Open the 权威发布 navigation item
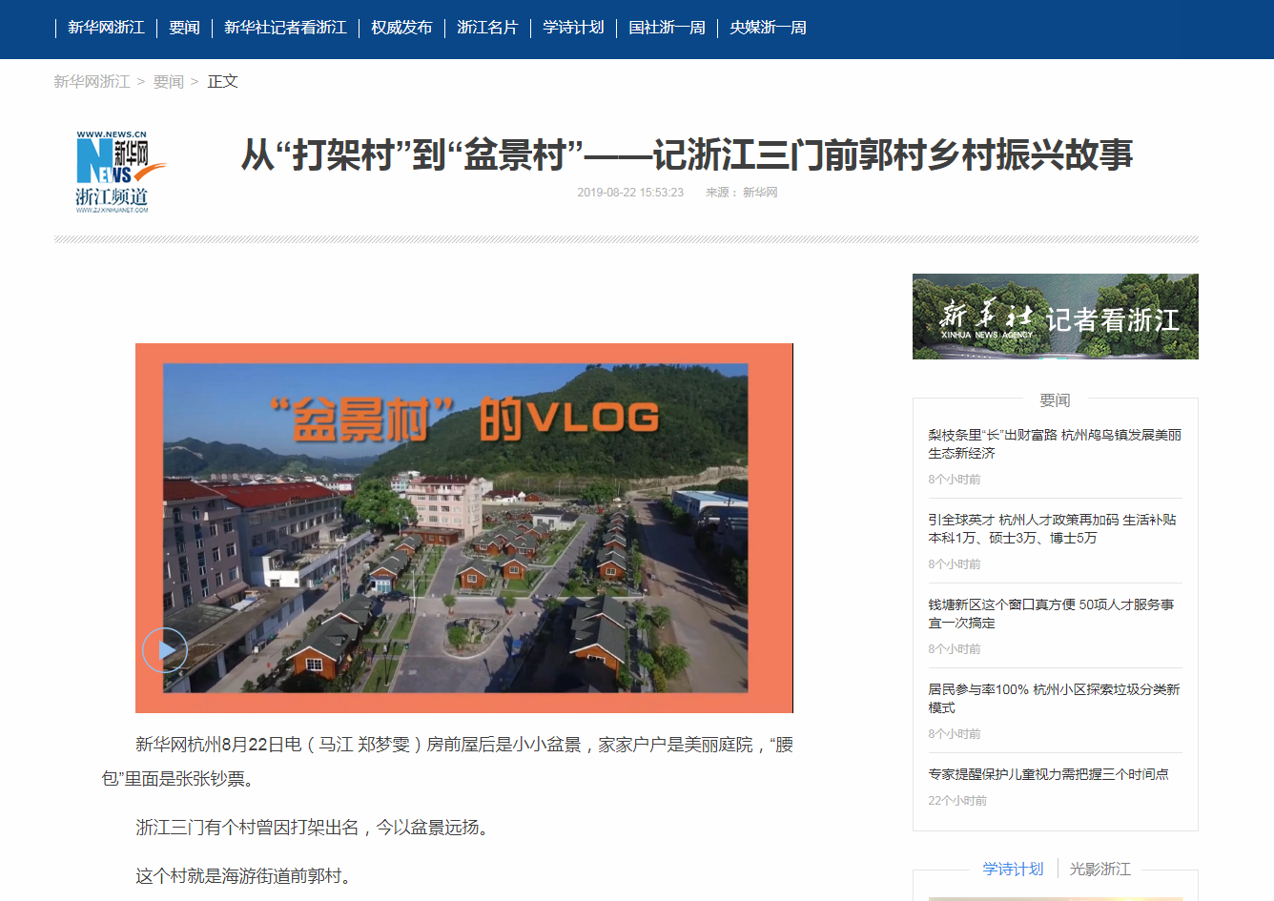 pos(401,28)
